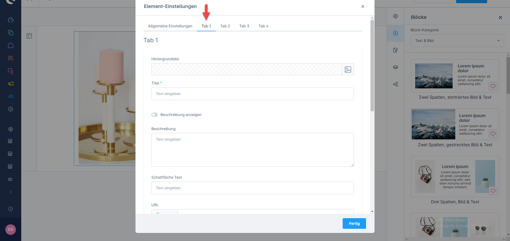The height and width of the screenshot is (241, 510).
Task: Click the Titel text input field
Action: (x=252, y=94)
